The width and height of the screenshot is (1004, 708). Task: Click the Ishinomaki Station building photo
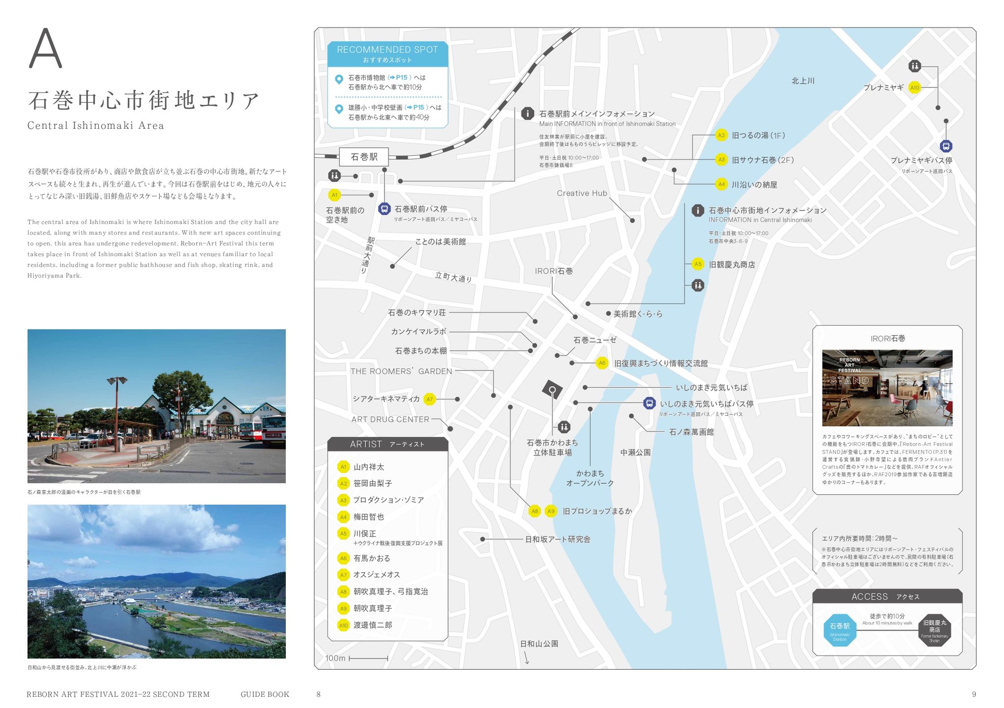156,406
